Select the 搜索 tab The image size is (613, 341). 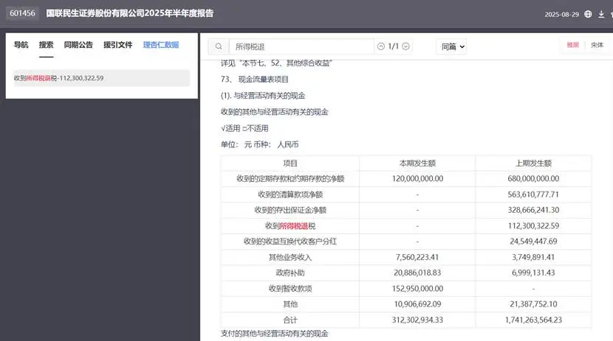point(46,45)
